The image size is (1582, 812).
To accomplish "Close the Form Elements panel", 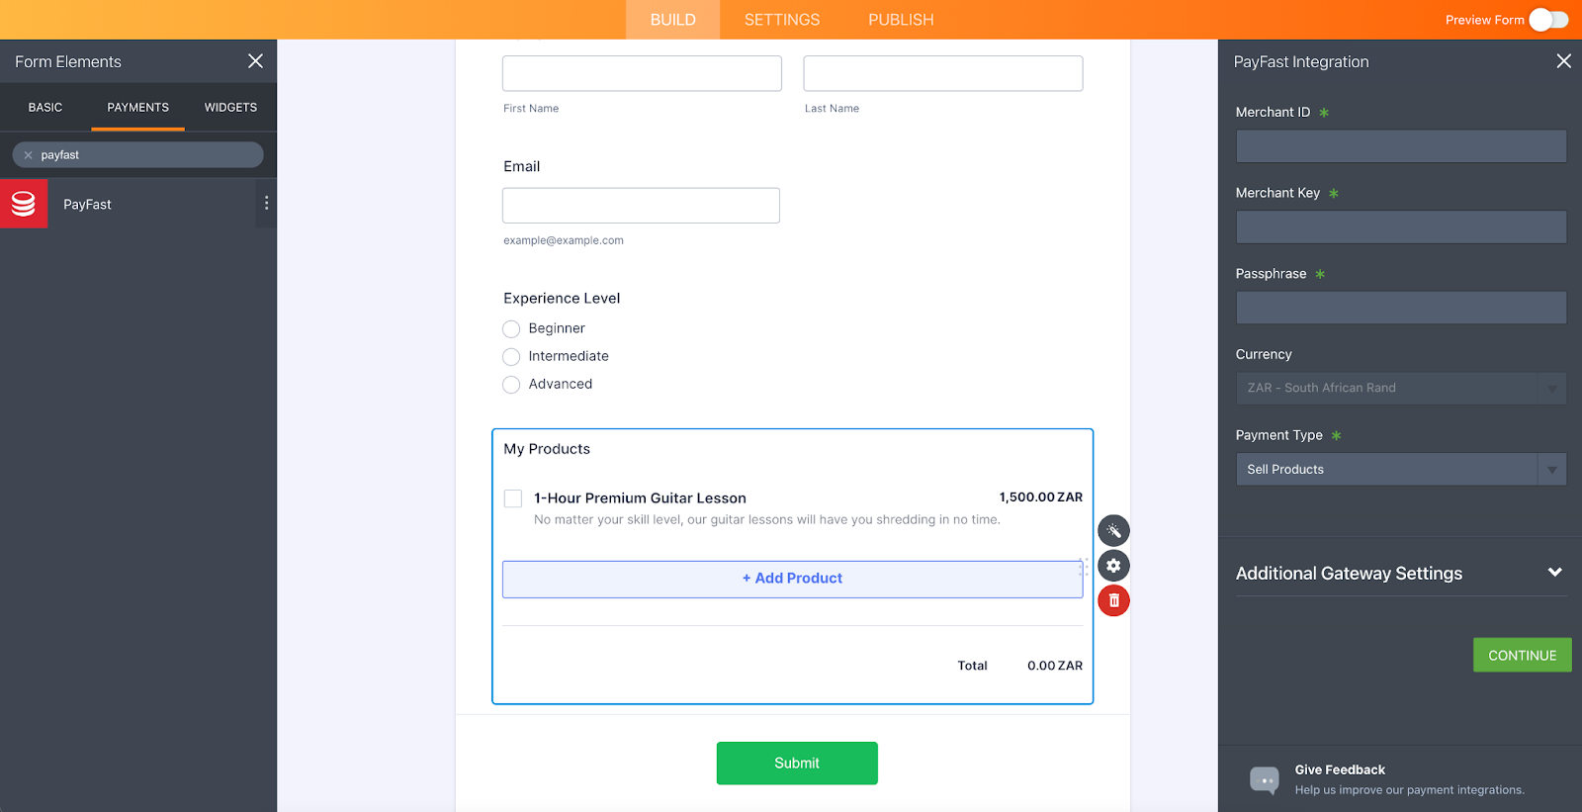I will (255, 61).
